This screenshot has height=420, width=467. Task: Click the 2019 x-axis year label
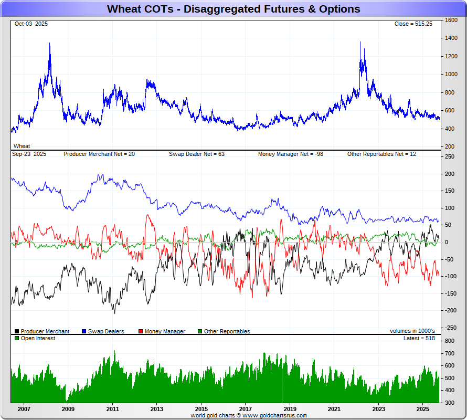point(290,409)
